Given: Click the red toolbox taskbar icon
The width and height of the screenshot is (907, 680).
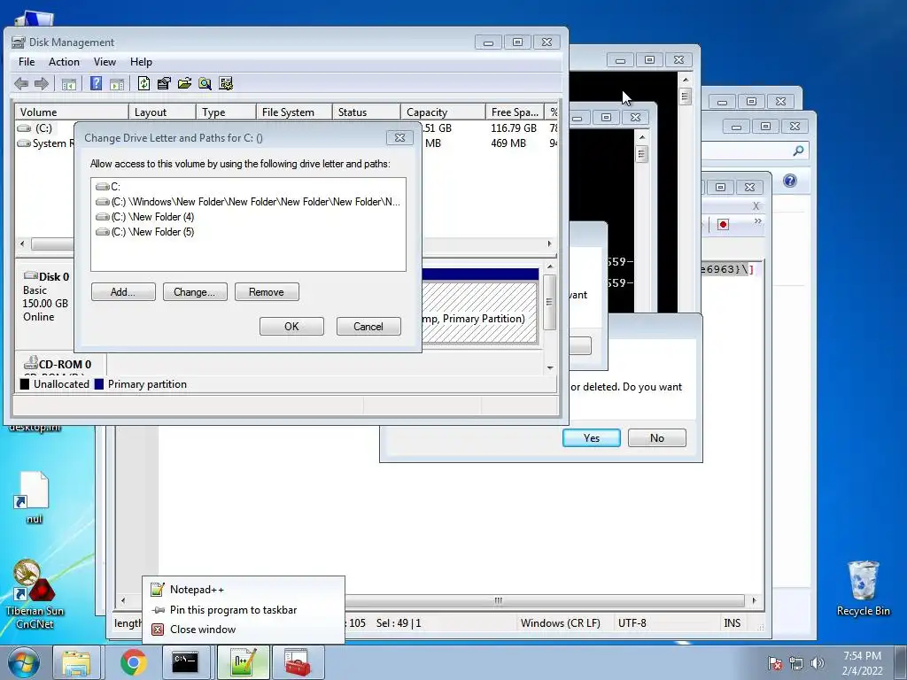Looking at the screenshot, I should coord(298,662).
